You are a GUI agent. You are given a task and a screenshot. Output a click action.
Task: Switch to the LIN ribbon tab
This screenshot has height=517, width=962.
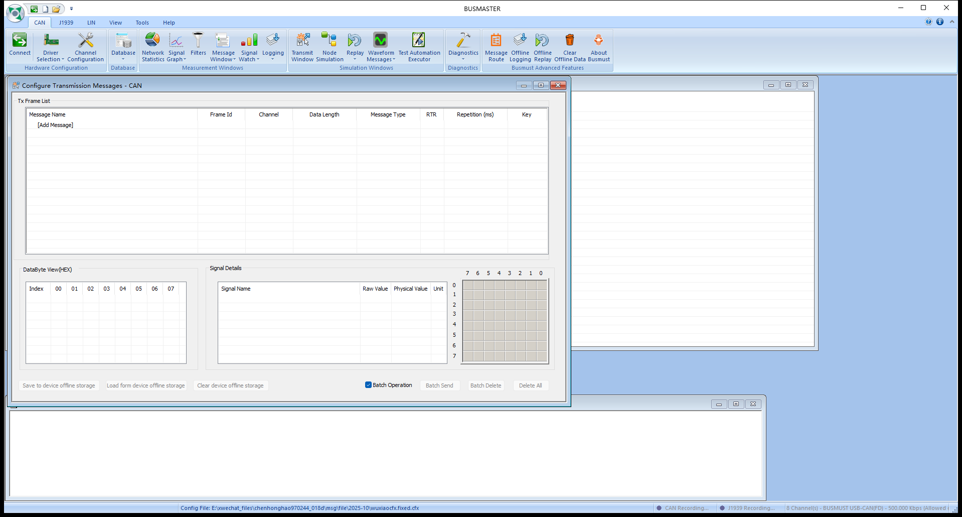[91, 23]
